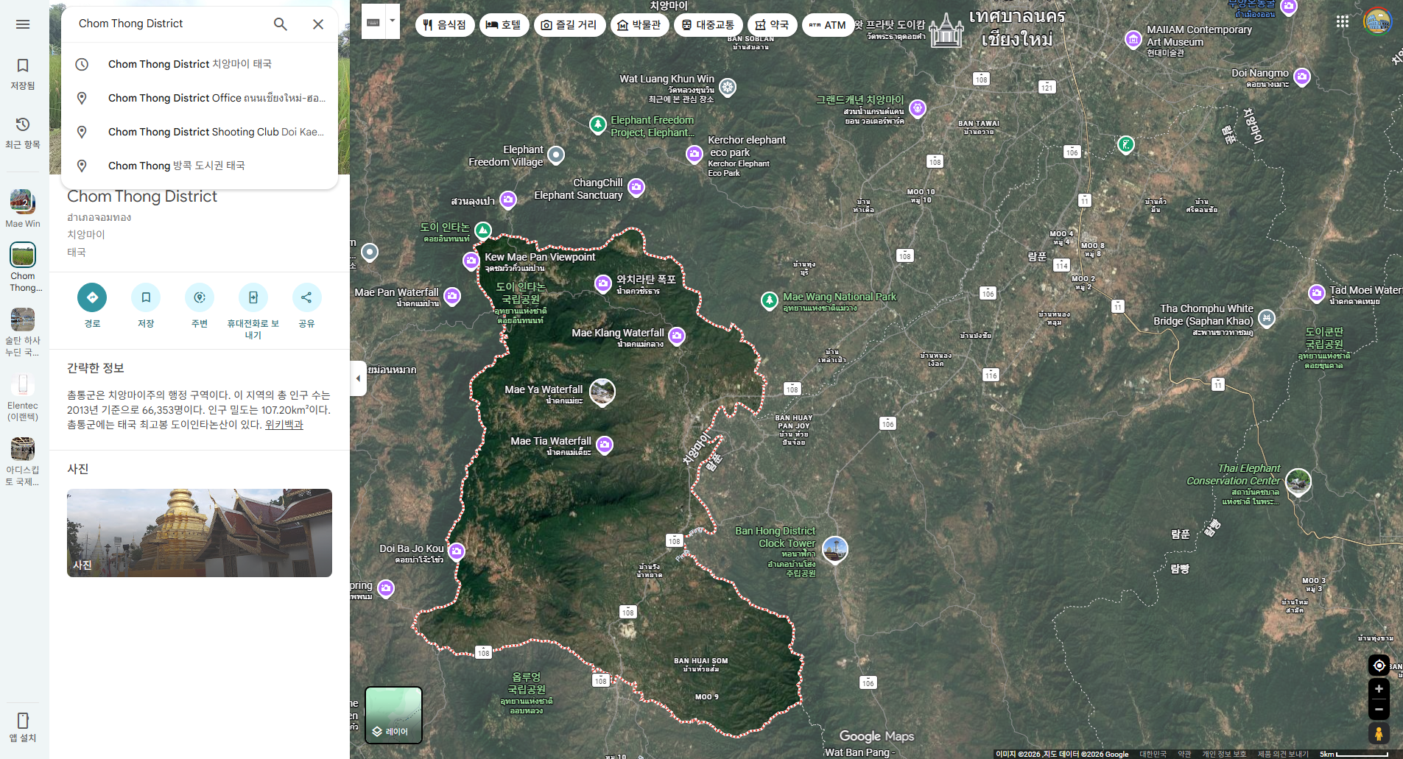Filter map by Things to do (즐길 거리)
This screenshot has width=1403, height=759.
pos(569,25)
